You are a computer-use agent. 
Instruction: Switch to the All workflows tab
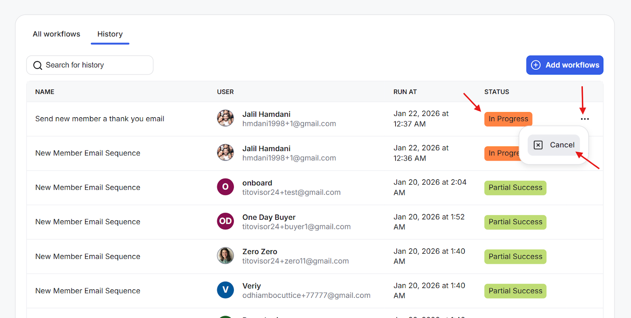[x=56, y=34]
